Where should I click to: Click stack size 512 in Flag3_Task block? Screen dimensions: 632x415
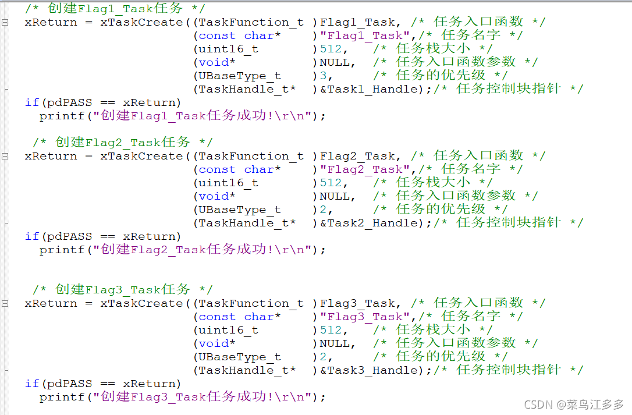[331, 330]
